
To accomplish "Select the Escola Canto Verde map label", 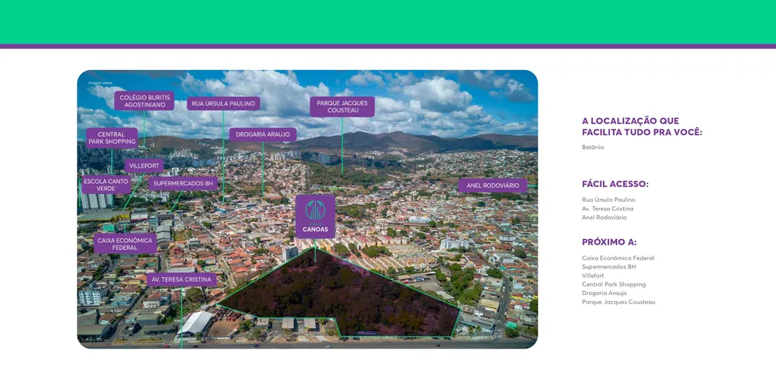I will click(x=106, y=185).
